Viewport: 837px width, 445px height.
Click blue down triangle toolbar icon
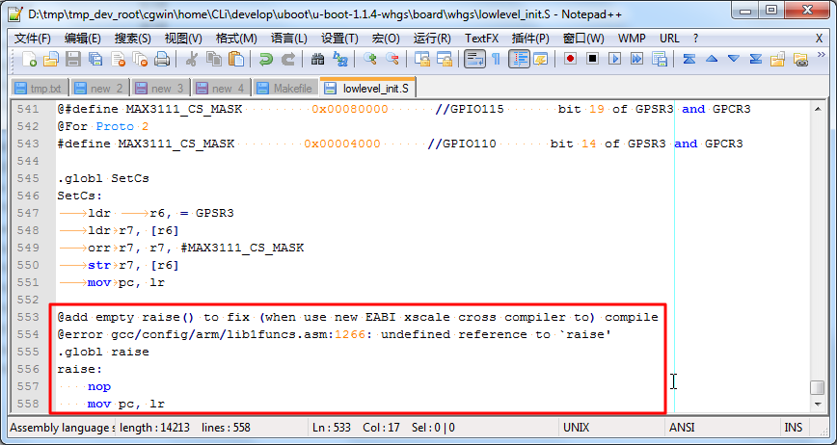pos(734,59)
